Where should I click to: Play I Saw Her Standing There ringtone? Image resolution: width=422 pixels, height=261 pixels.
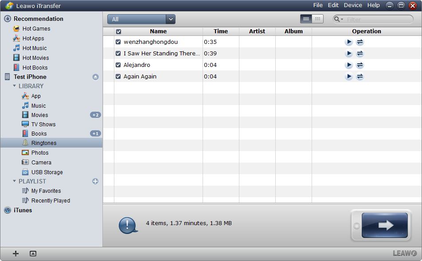click(349, 54)
